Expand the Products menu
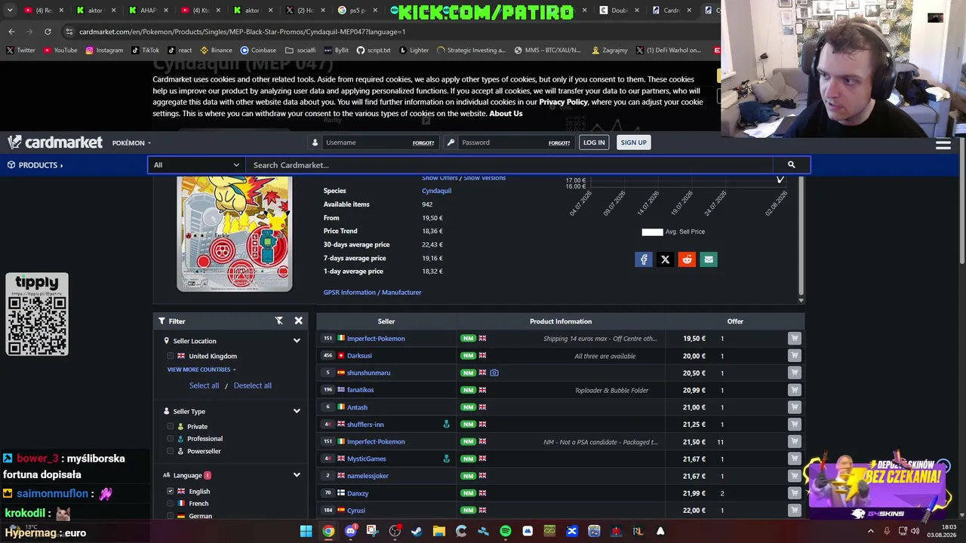Screen dimensions: 966x543 click(35, 164)
